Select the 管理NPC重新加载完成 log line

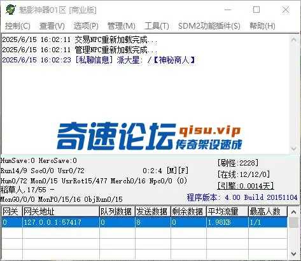point(80,50)
